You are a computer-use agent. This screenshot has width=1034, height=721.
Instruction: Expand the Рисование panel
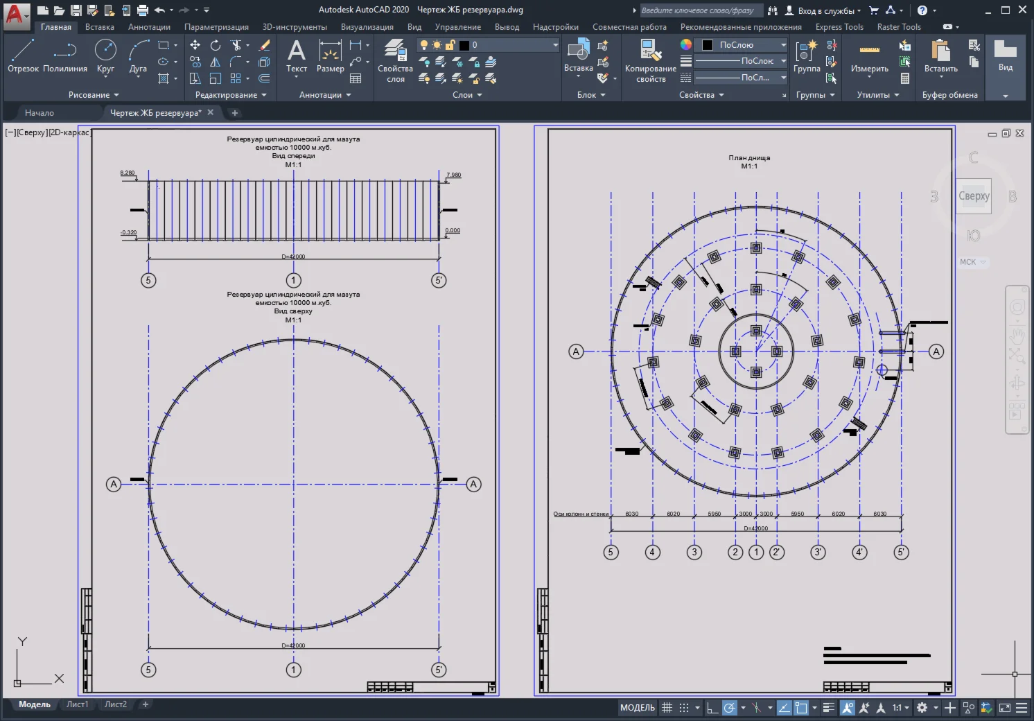tap(94, 95)
